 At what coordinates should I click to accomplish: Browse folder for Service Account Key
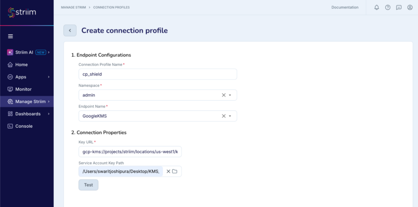pos(175,171)
